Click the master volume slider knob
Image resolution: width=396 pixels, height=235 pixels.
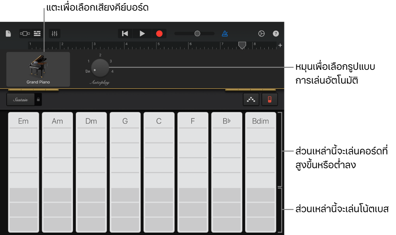coord(197,34)
